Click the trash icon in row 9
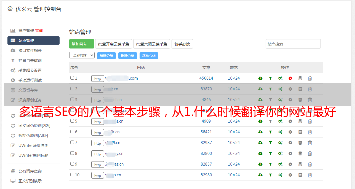The width and height of the screenshot is (355, 189). tap(310, 164)
